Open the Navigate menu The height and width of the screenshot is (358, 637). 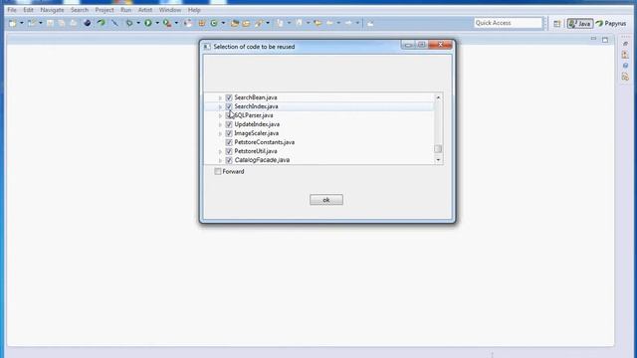(x=52, y=10)
